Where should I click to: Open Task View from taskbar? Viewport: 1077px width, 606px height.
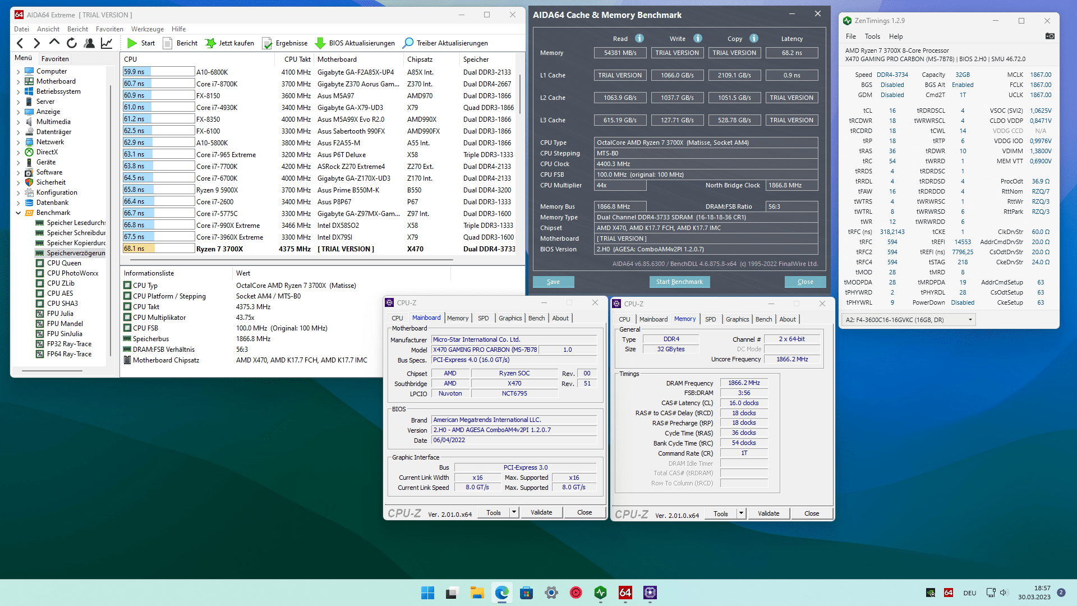click(452, 593)
